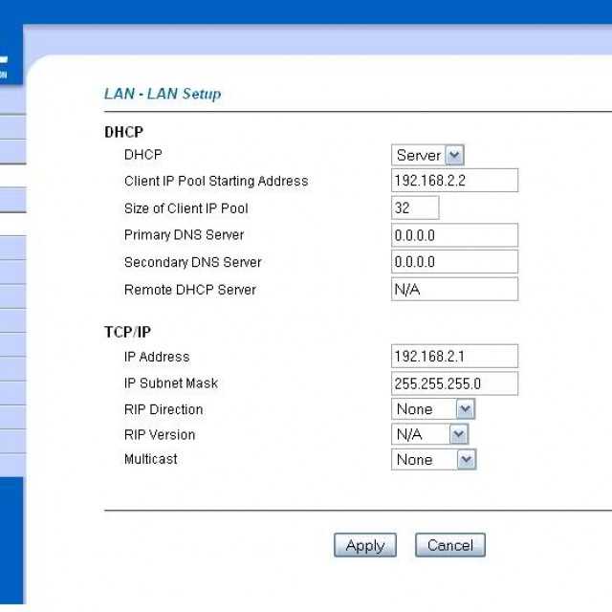Click the IP Subnet Mask field
This screenshot has height=612, width=612.
point(455,383)
